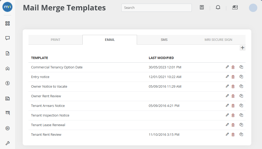
Task: Open the calculator icon in the header
Action: click(x=202, y=7)
